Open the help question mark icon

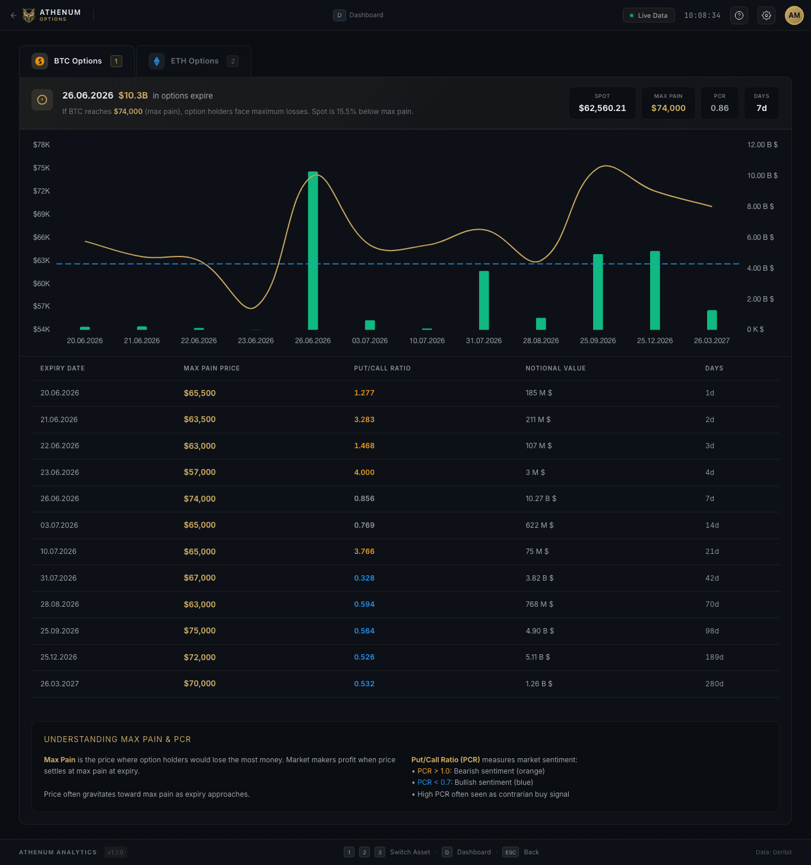(x=739, y=15)
